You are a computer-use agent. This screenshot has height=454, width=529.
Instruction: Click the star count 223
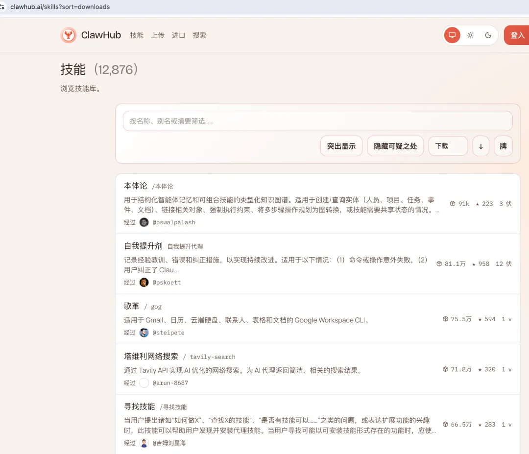point(487,204)
